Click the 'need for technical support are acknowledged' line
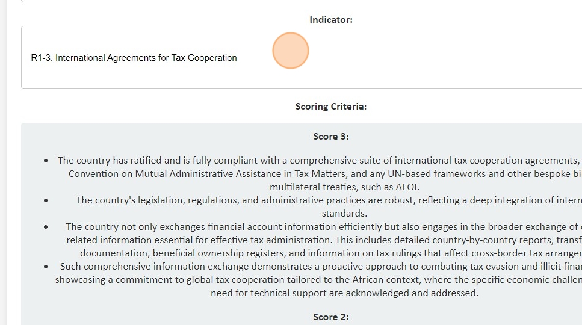Viewport: 582px width, 325px height. [344, 293]
